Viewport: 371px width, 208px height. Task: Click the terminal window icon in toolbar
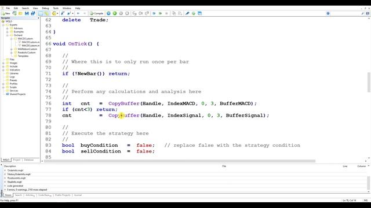pyautogui.click(x=199, y=13)
